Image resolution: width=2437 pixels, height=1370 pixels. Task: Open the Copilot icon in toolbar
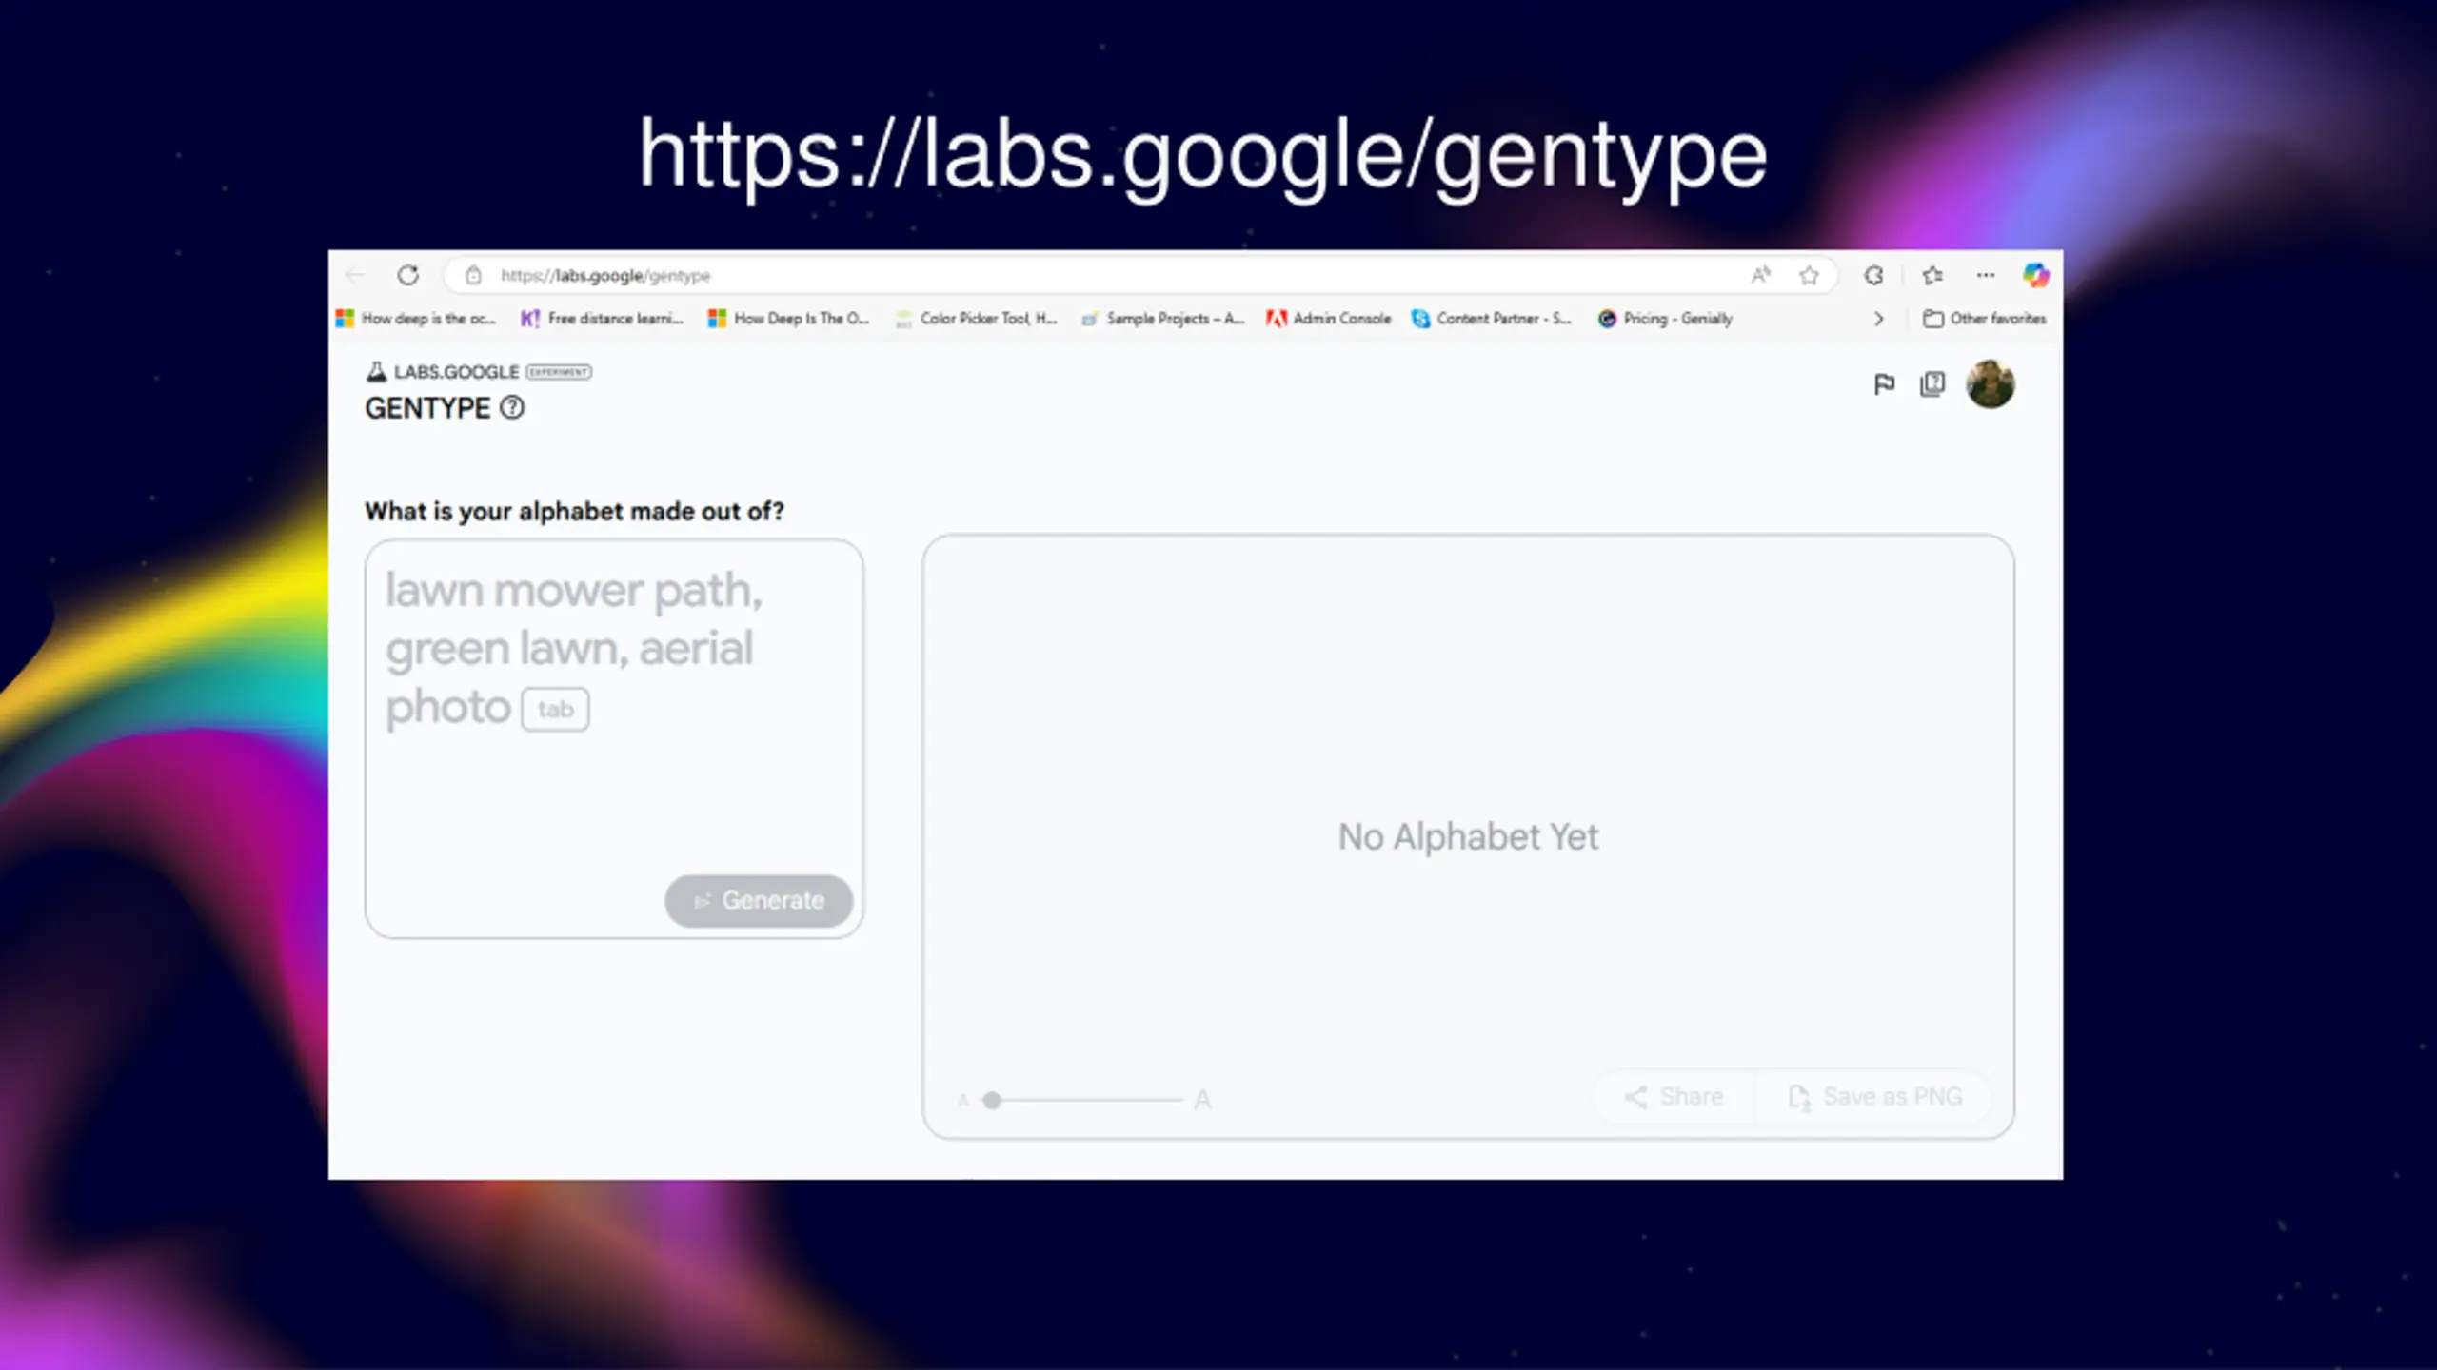2035,275
